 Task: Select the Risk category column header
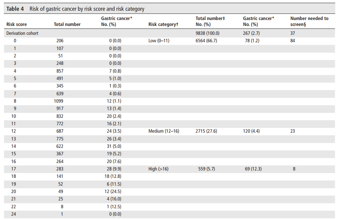pos(163,24)
